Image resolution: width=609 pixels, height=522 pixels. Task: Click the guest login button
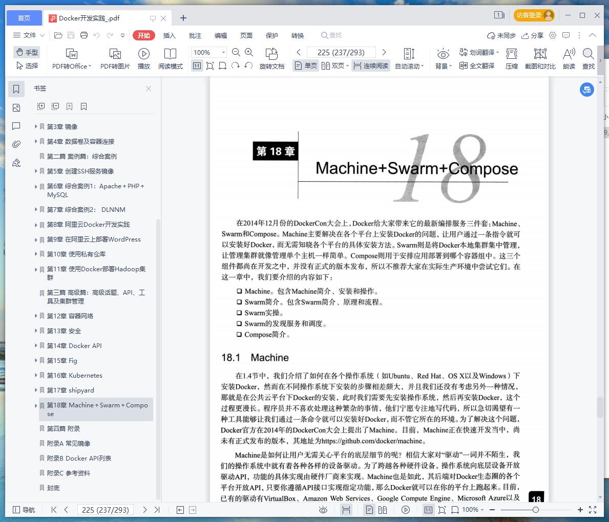click(x=534, y=15)
